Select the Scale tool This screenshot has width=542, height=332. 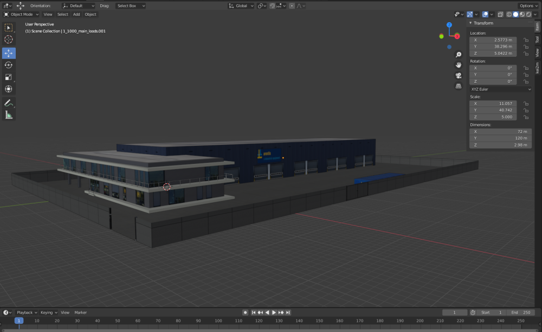point(9,77)
